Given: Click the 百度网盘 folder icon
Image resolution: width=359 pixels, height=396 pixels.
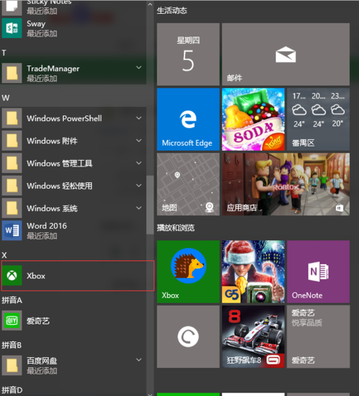Looking at the screenshot, I should pyautogui.click(x=12, y=365).
